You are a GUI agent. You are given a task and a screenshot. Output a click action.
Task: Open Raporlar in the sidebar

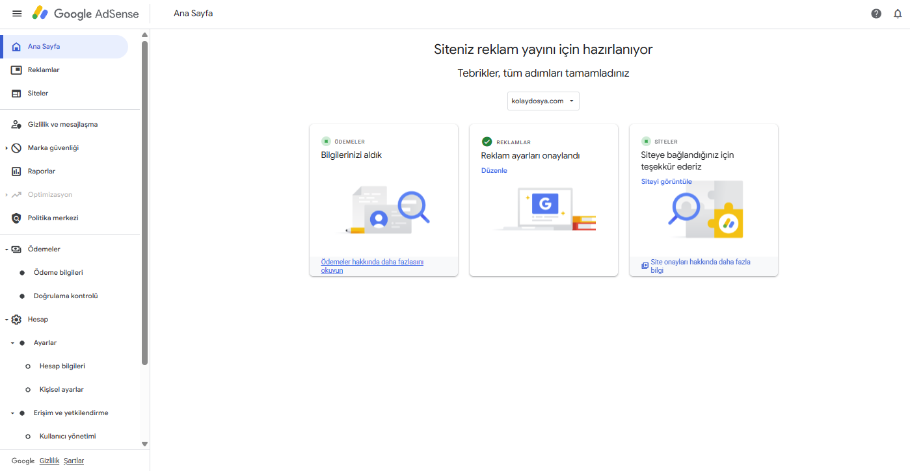click(64, 172)
